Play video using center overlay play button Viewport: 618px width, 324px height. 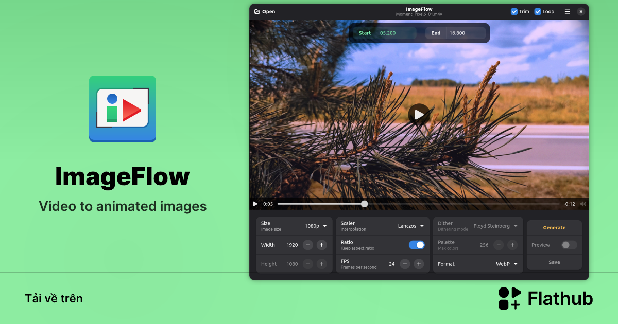click(x=419, y=115)
